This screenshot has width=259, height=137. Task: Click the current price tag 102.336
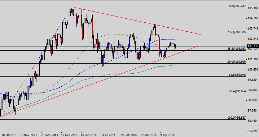pyautogui.click(x=253, y=46)
